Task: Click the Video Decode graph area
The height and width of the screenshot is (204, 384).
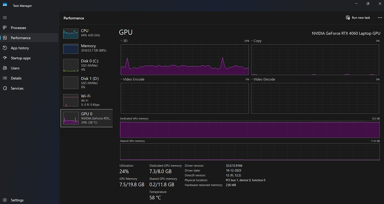Action: click(x=315, y=98)
